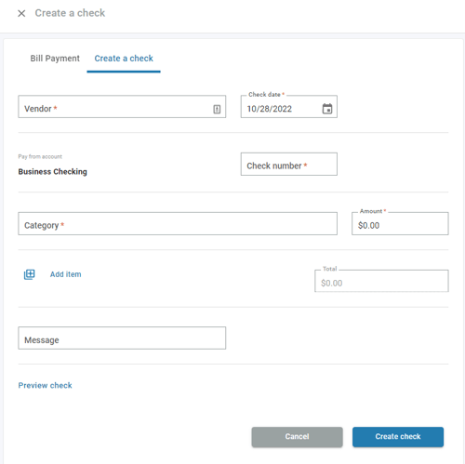Click the vendor list icon in Vendor field
465x464 pixels.
(217, 109)
